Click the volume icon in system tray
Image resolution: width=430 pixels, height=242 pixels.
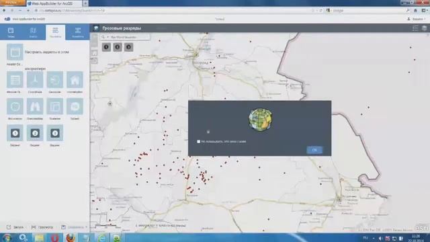[x=381, y=239]
